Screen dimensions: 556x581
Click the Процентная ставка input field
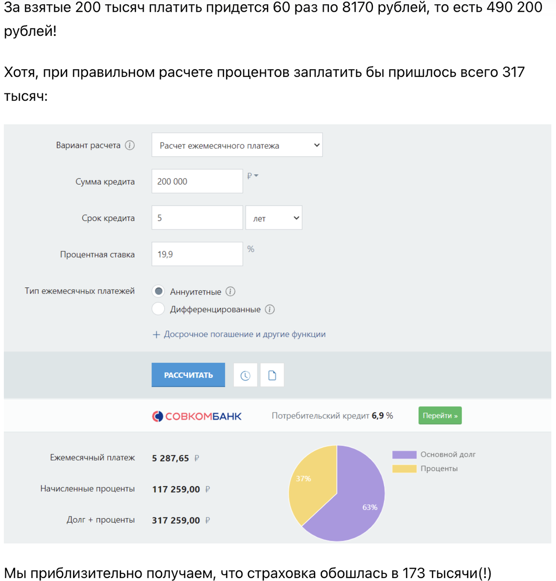tap(197, 254)
